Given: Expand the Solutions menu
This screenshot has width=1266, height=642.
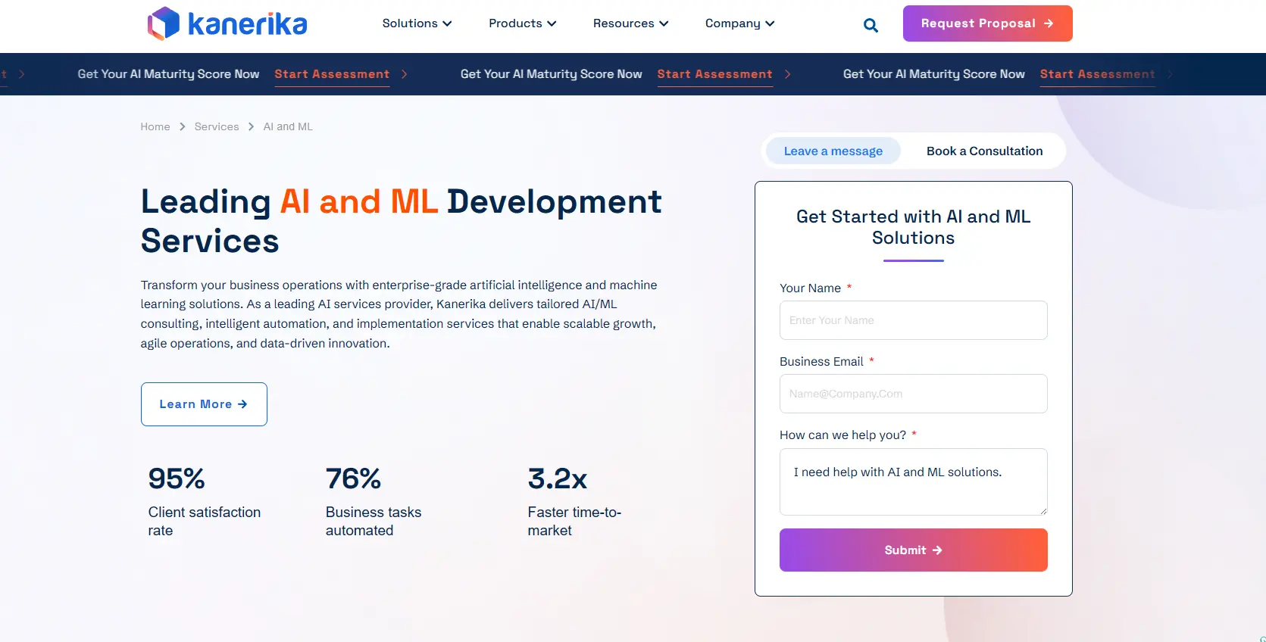Looking at the screenshot, I should [x=417, y=23].
